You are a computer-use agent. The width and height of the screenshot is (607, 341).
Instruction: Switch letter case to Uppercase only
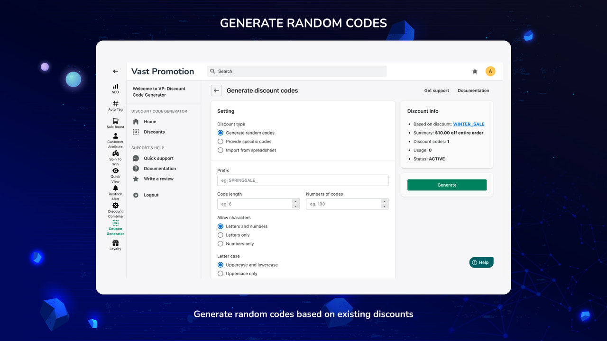(x=220, y=273)
